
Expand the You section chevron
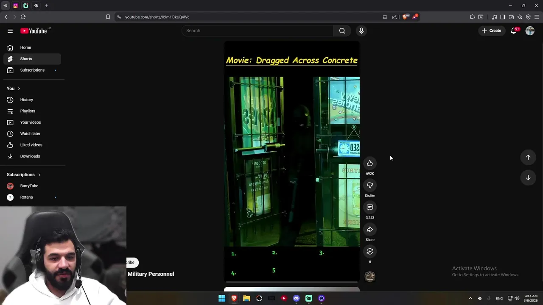(19, 89)
